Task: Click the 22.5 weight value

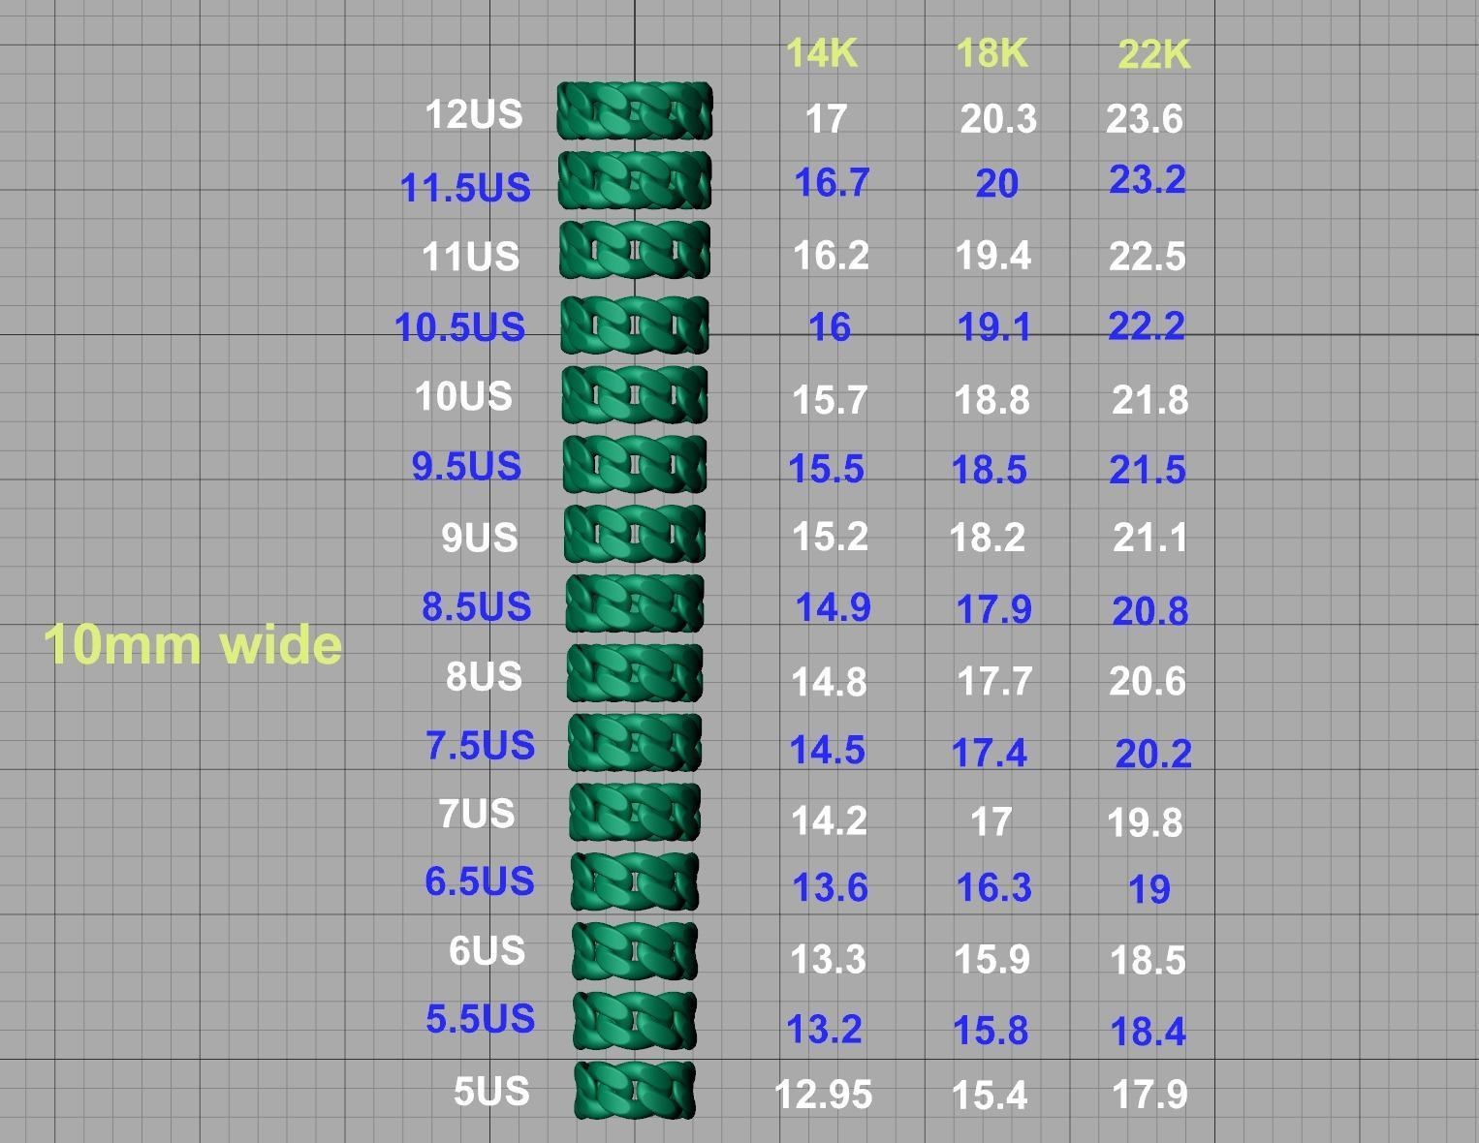Action: (1148, 257)
